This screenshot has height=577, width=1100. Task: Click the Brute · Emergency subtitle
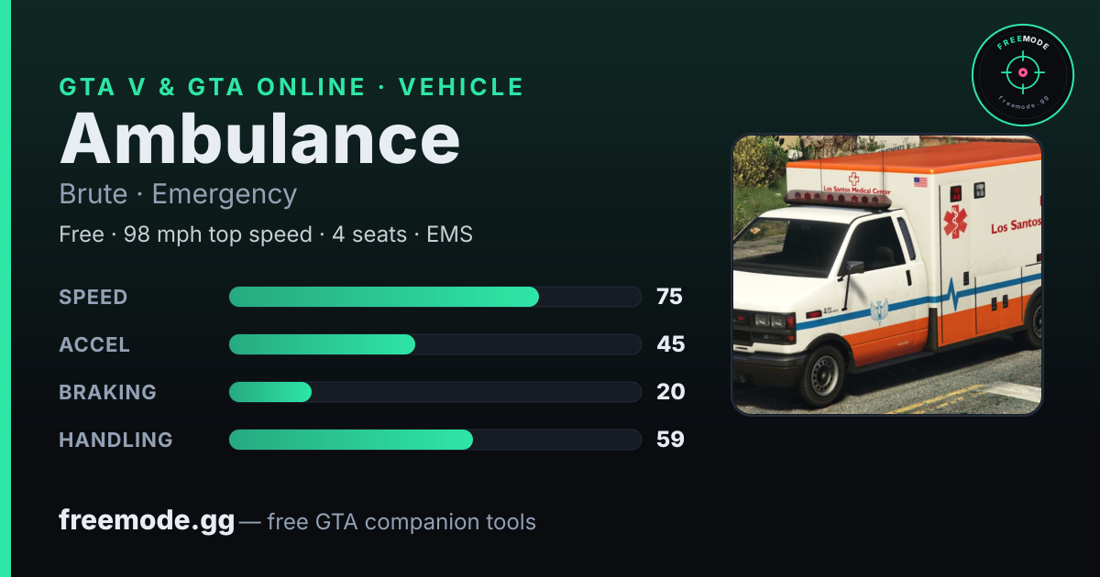point(178,194)
